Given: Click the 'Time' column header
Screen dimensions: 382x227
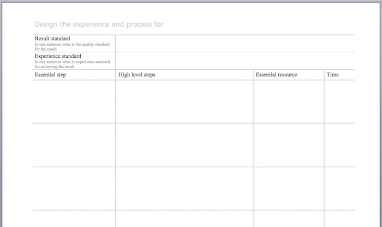Looking at the screenshot, I should tap(332, 75).
